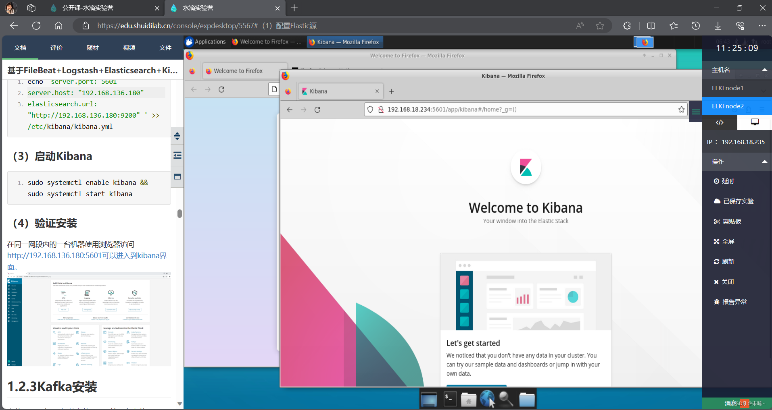772x410 pixels.
Task: Toggle doc panel expand arrows icon
Action: click(x=177, y=136)
